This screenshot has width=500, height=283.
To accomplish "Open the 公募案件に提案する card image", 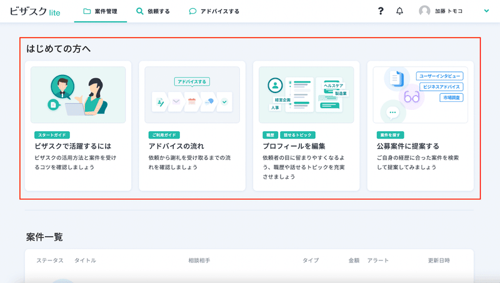I will (421, 95).
